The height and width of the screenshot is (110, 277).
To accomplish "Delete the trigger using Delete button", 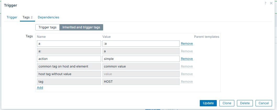I will tap(245, 103).
